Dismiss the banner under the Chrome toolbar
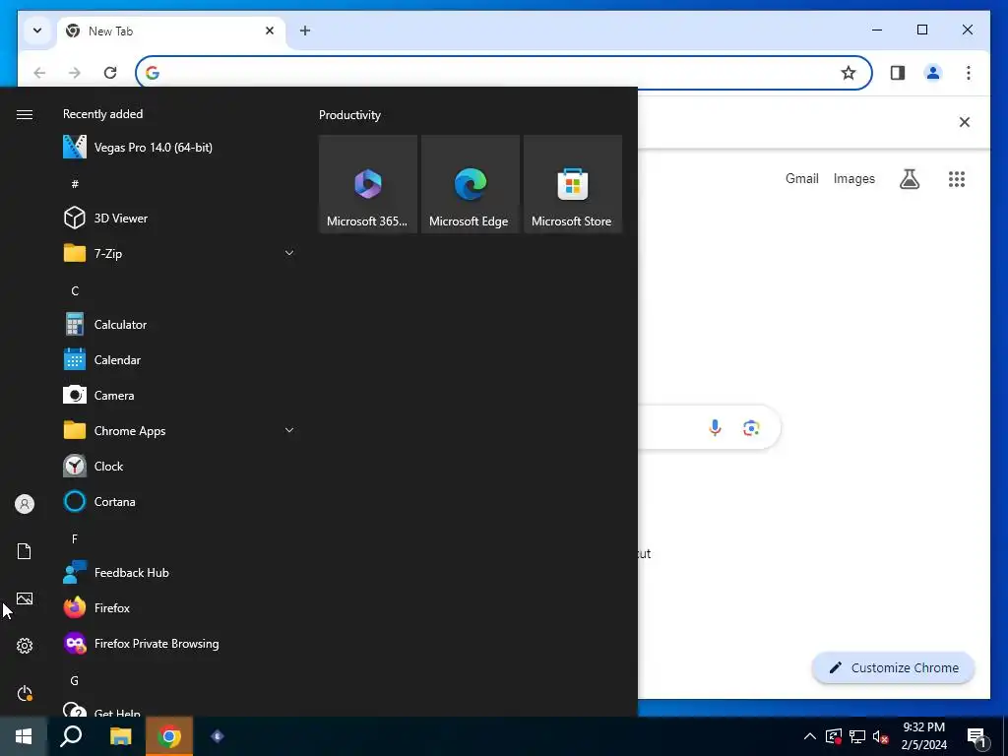This screenshot has width=1008, height=756. [965, 122]
